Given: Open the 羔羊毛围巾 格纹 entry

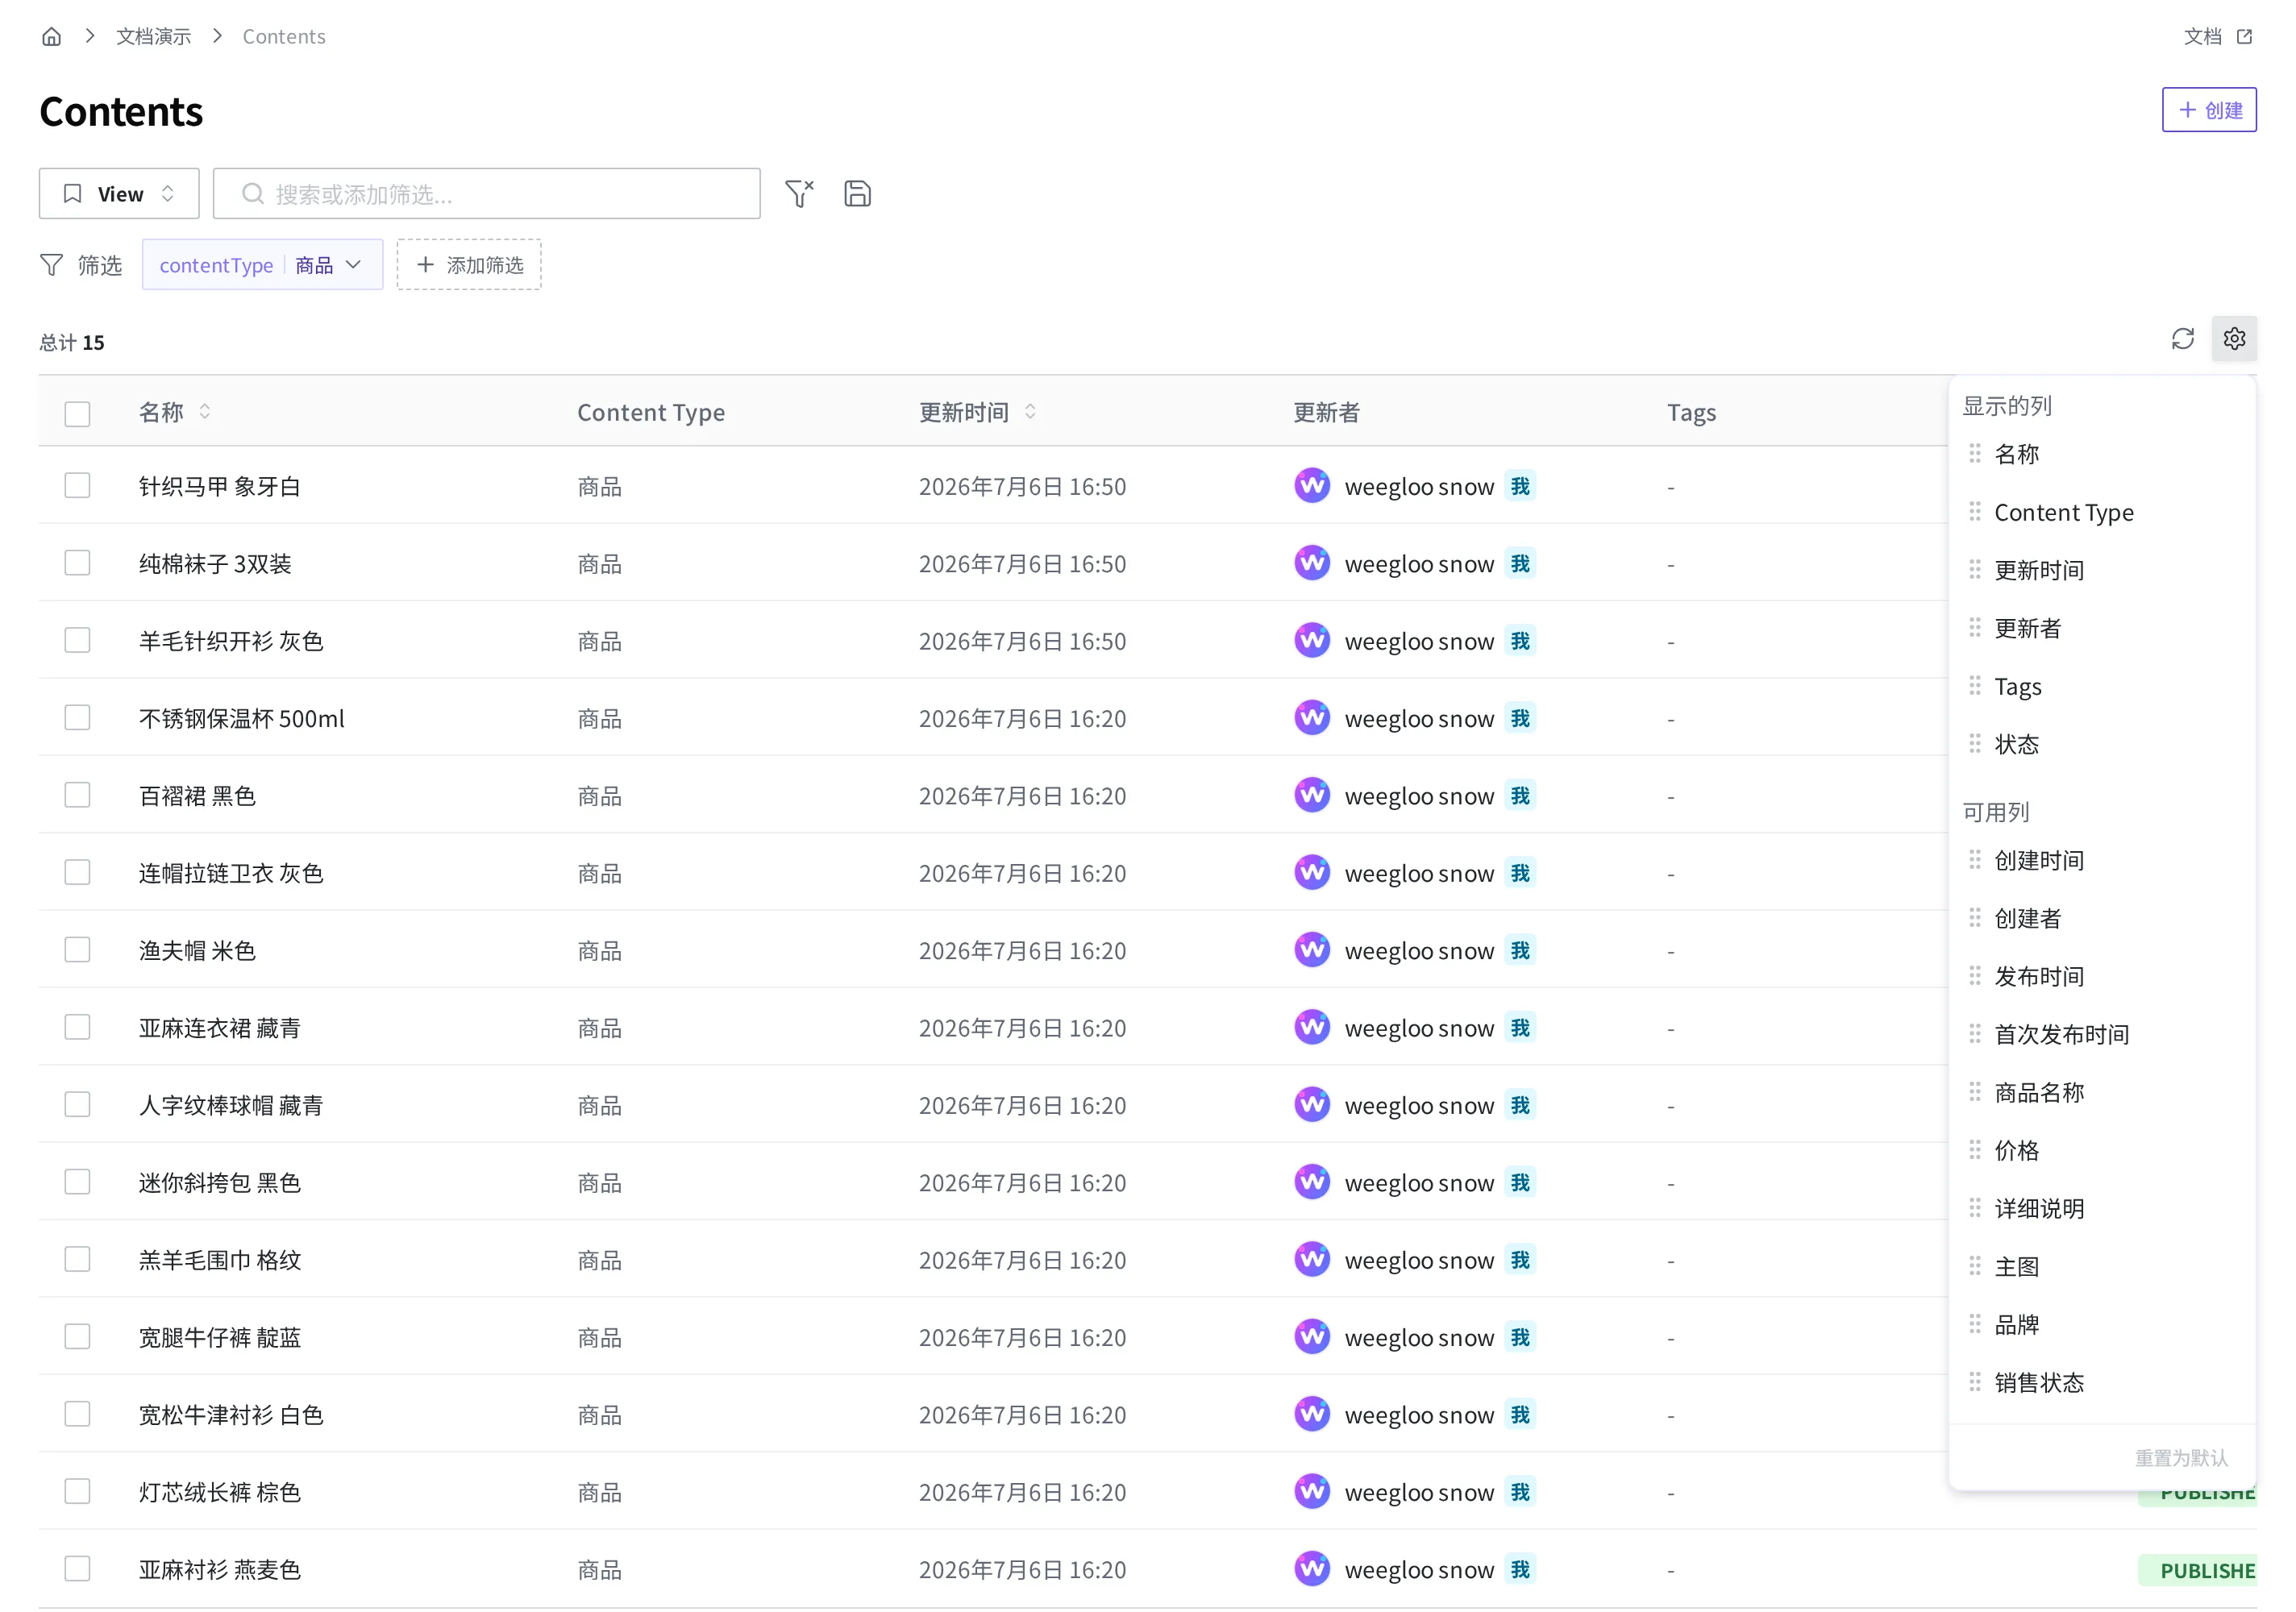Looking at the screenshot, I should click(x=220, y=1260).
